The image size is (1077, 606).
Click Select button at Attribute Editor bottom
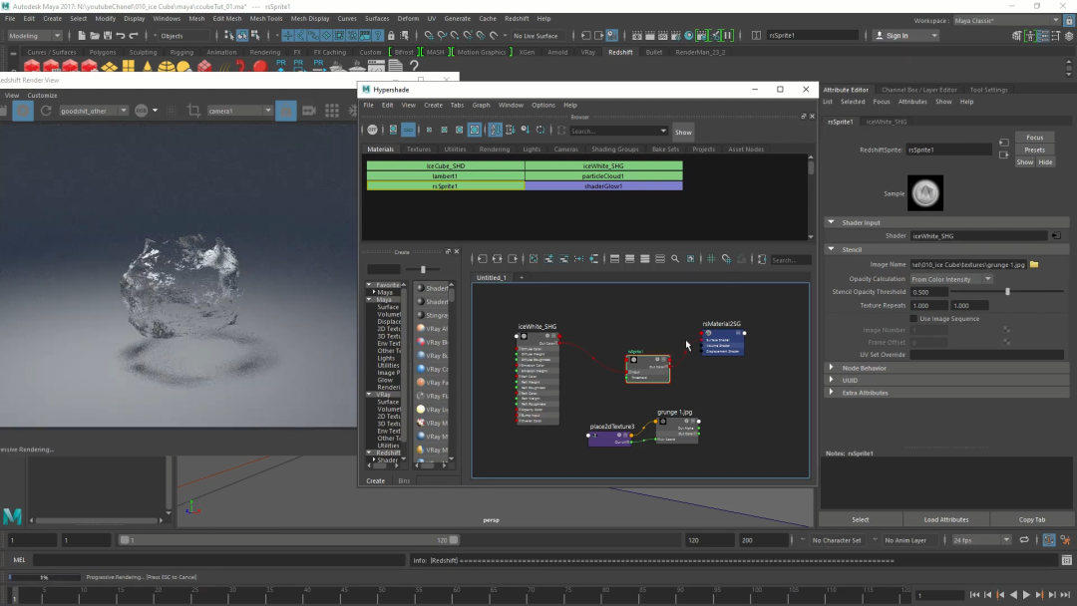click(860, 519)
